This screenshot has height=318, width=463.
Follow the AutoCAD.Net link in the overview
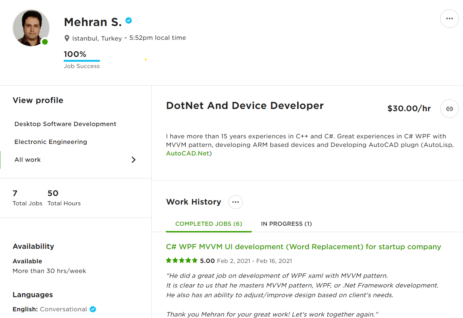[x=188, y=153]
